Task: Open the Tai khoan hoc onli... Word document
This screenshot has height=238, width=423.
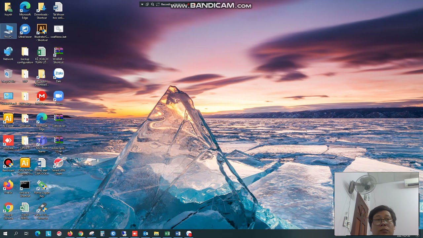Action: 58,11
